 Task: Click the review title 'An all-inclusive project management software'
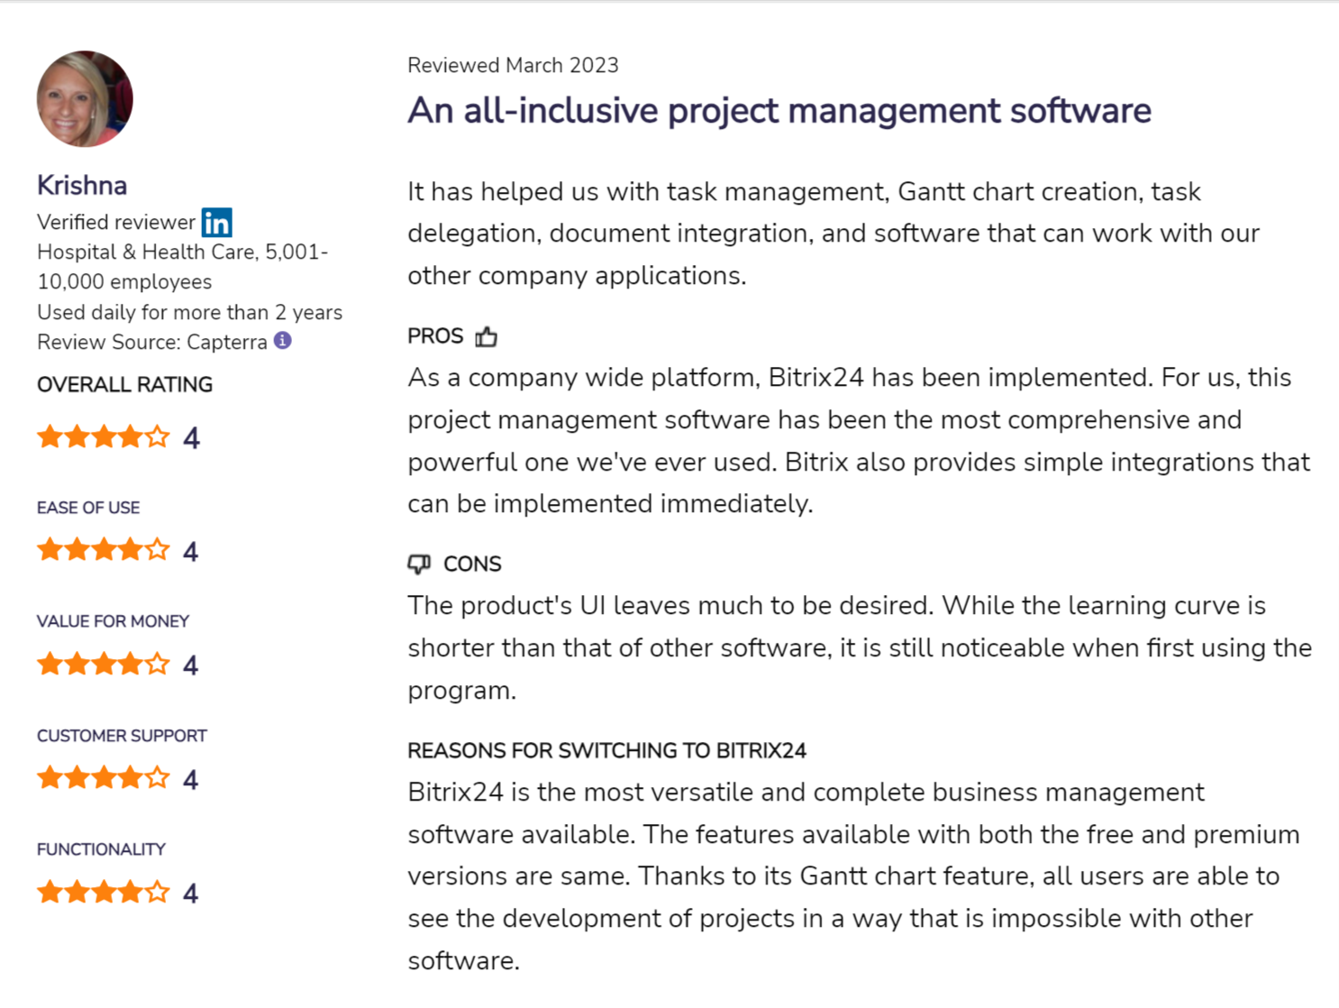point(779,111)
